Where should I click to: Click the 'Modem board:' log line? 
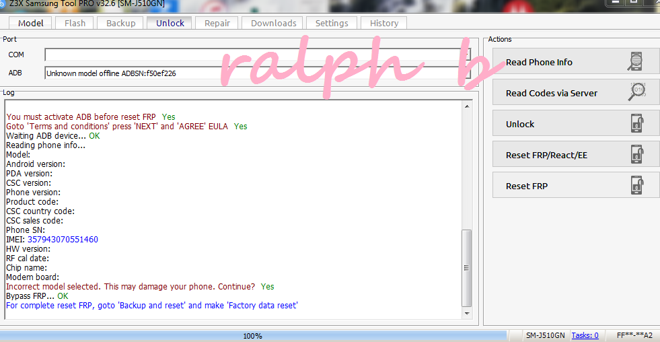point(32,277)
